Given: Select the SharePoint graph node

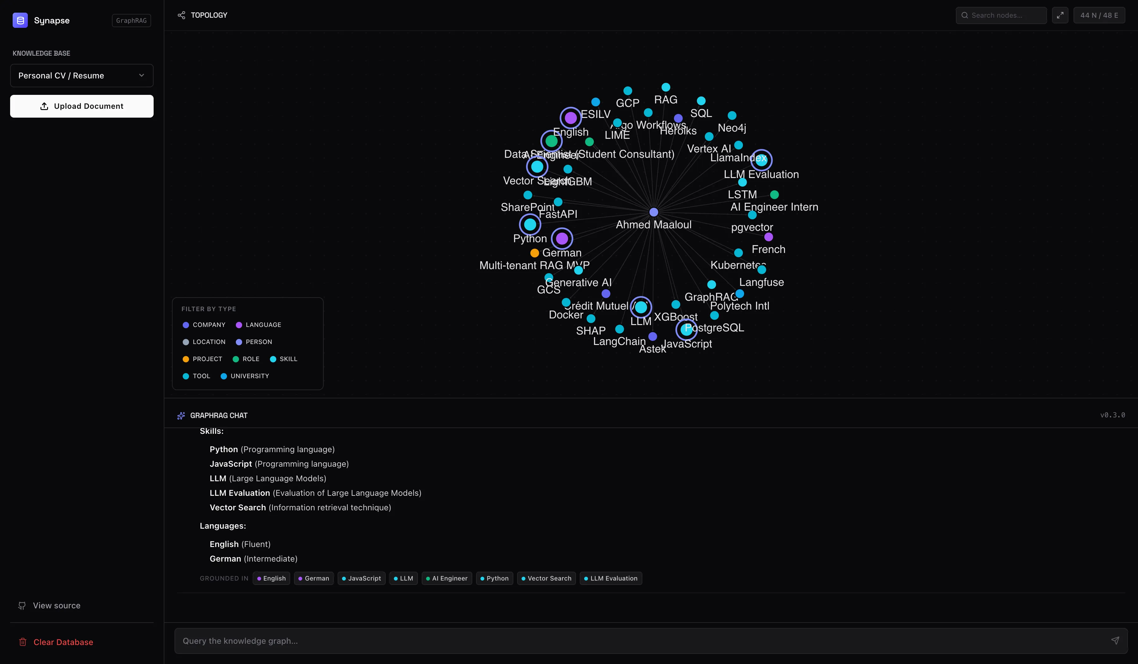Looking at the screenshot, I should [528, 195].
